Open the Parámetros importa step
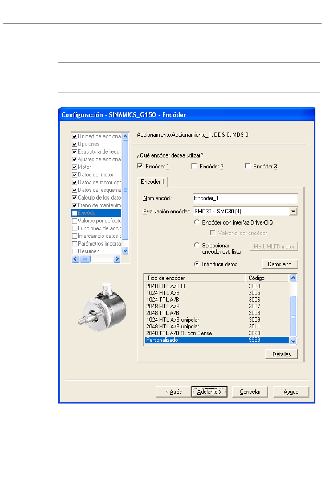 coord(97,244)
